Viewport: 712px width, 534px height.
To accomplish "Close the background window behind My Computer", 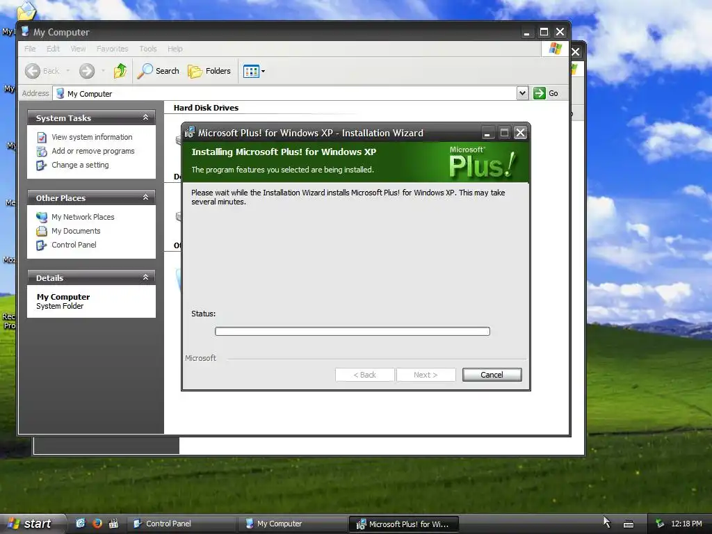I will point(576,51).
